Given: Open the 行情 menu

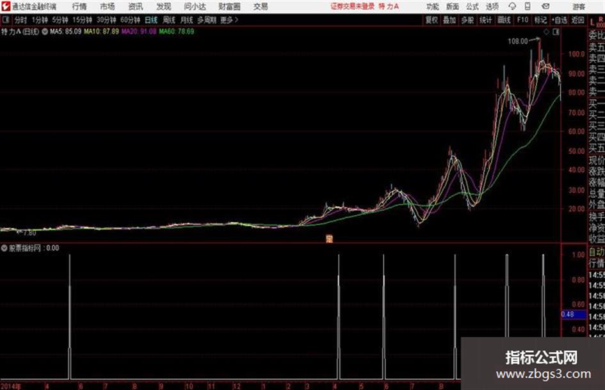Looking at the screenshot, I should 79,6.
